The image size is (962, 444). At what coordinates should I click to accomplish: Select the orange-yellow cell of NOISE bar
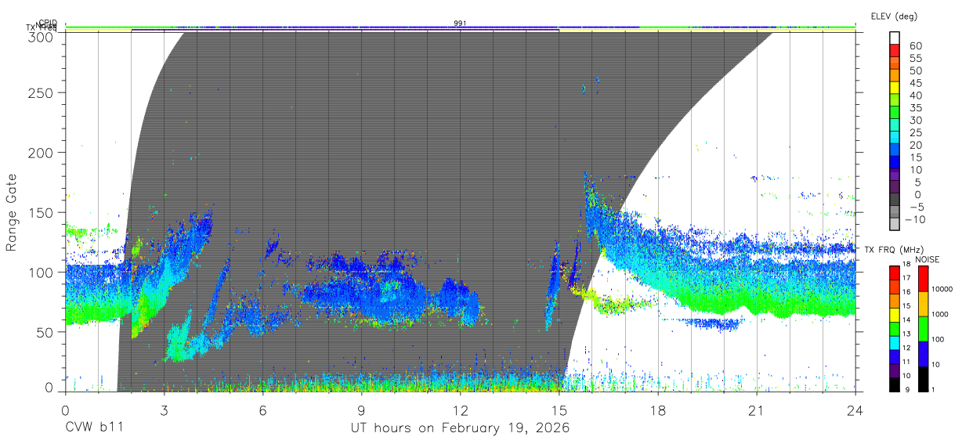point(924,304)
